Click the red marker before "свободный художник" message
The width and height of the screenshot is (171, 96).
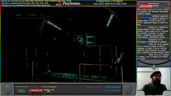click(138, 16)
